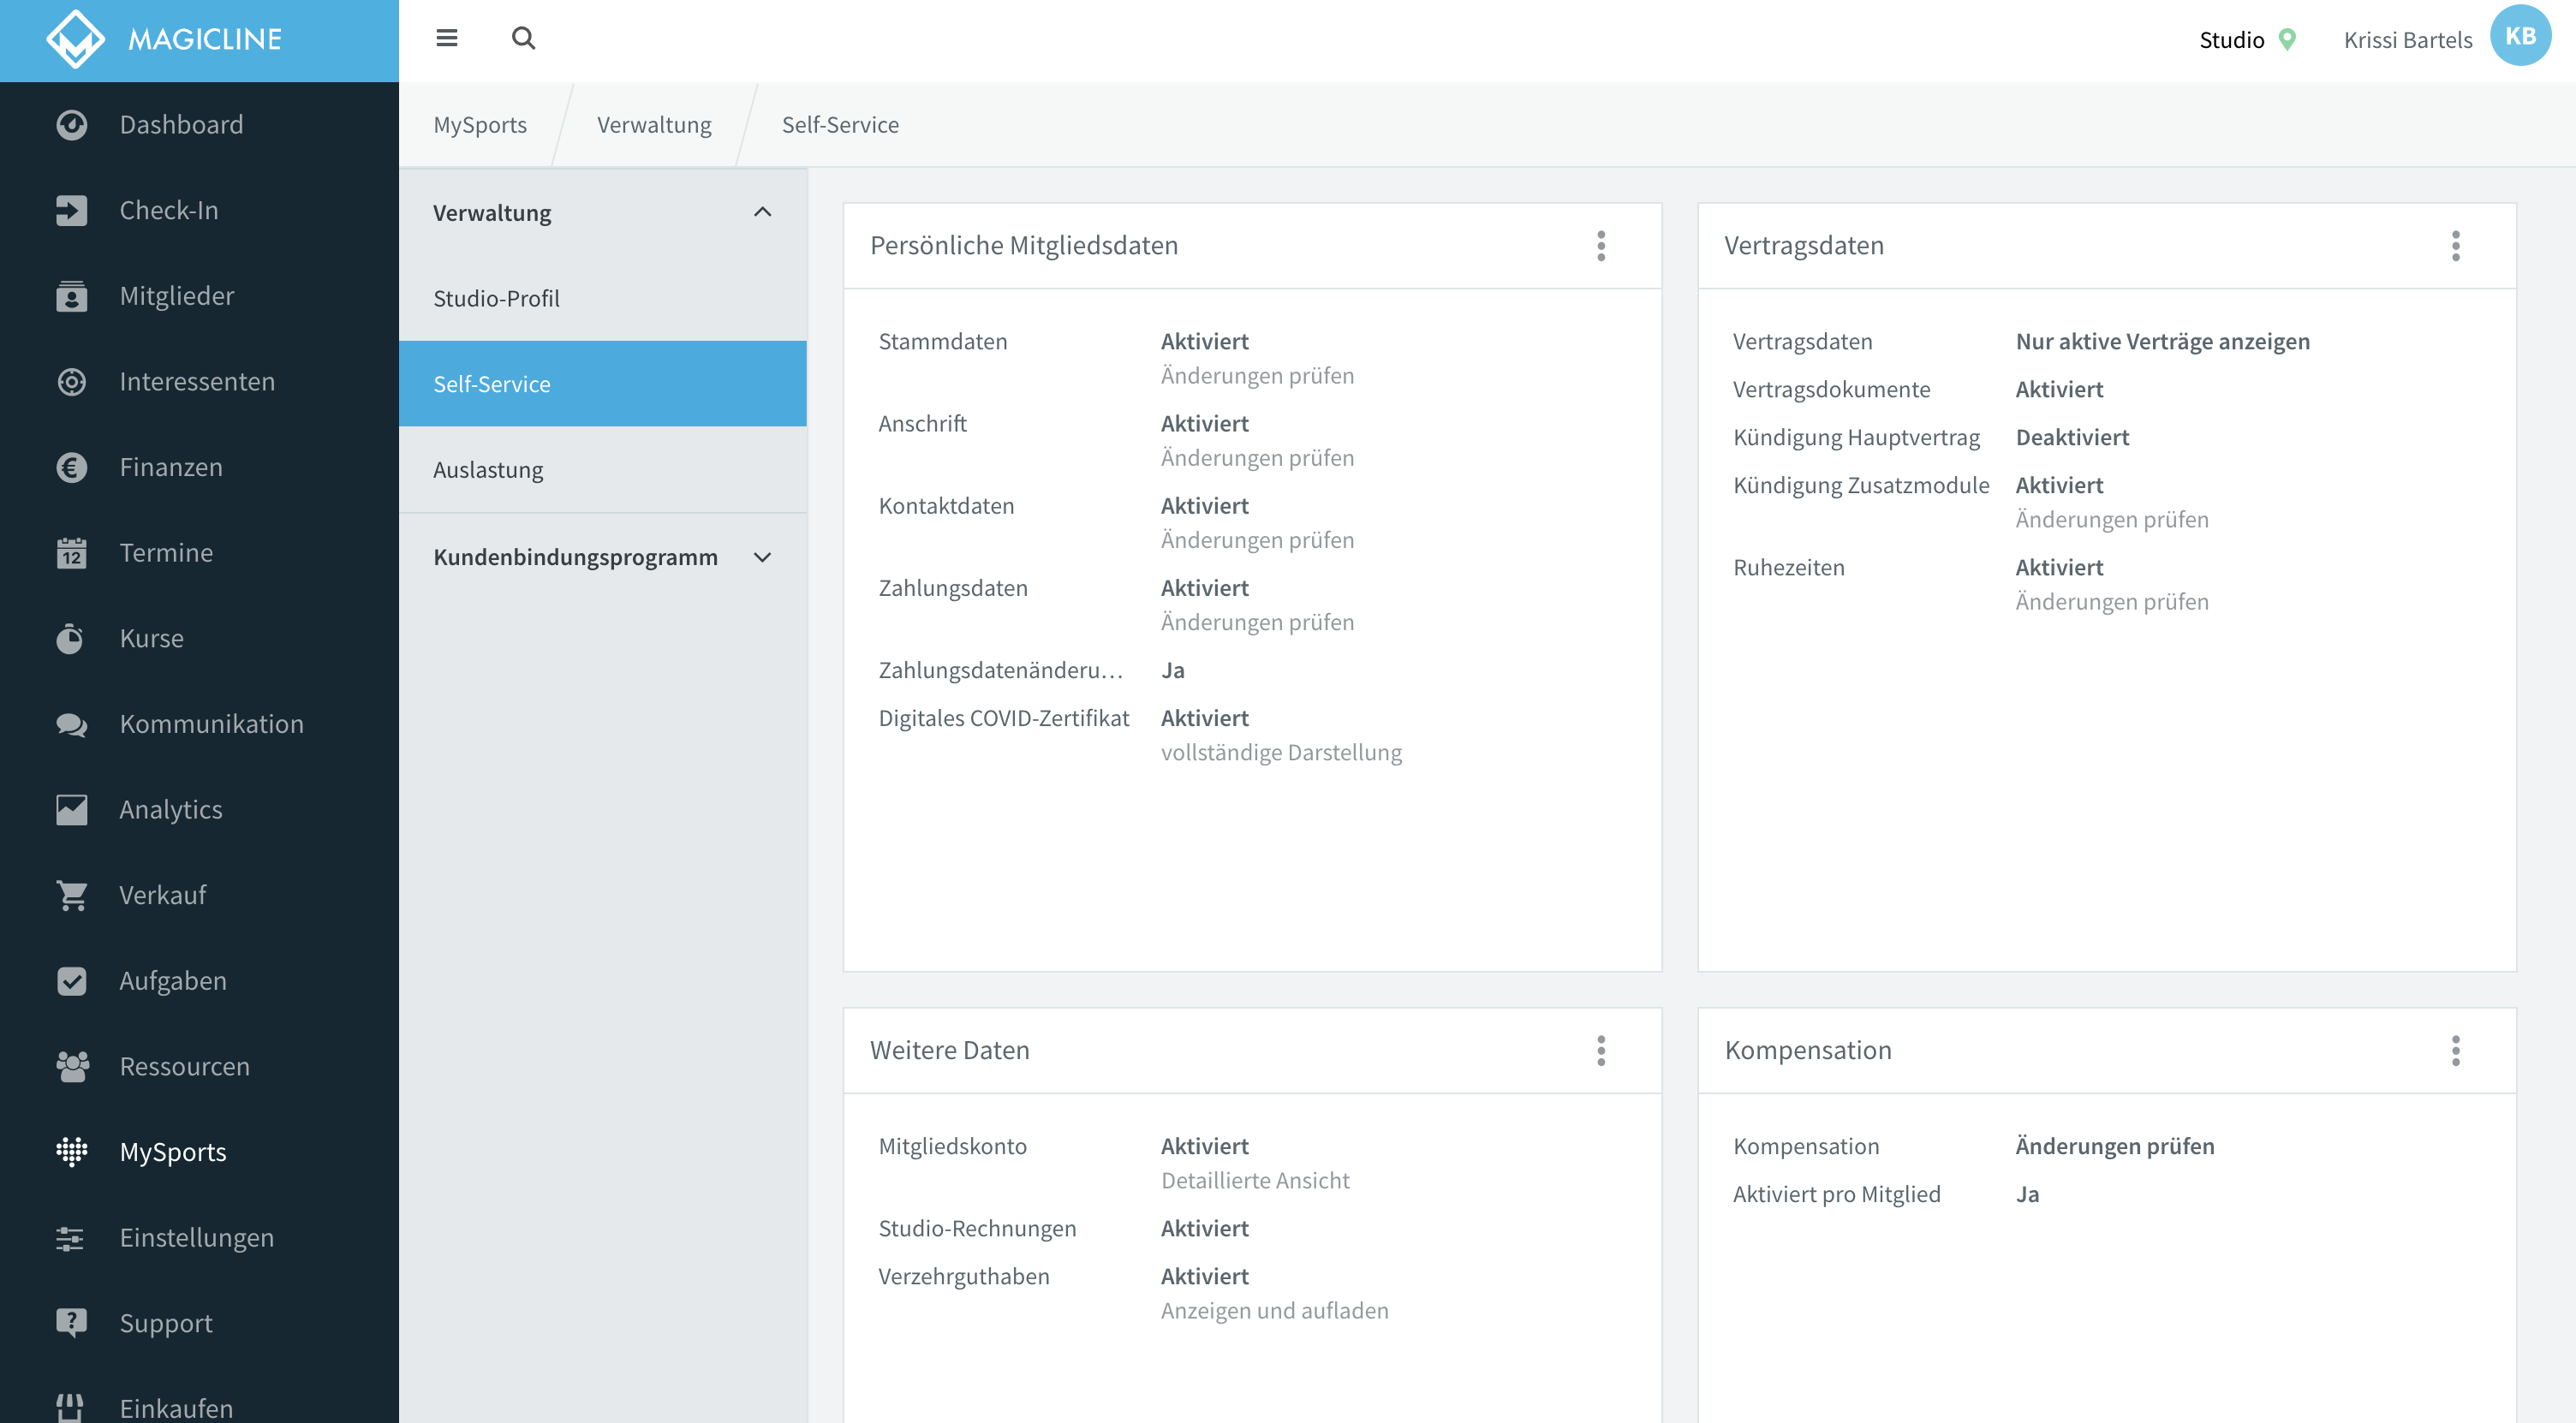
Task: Click the Analytics chart icon
Action: [x=71, y=809]
